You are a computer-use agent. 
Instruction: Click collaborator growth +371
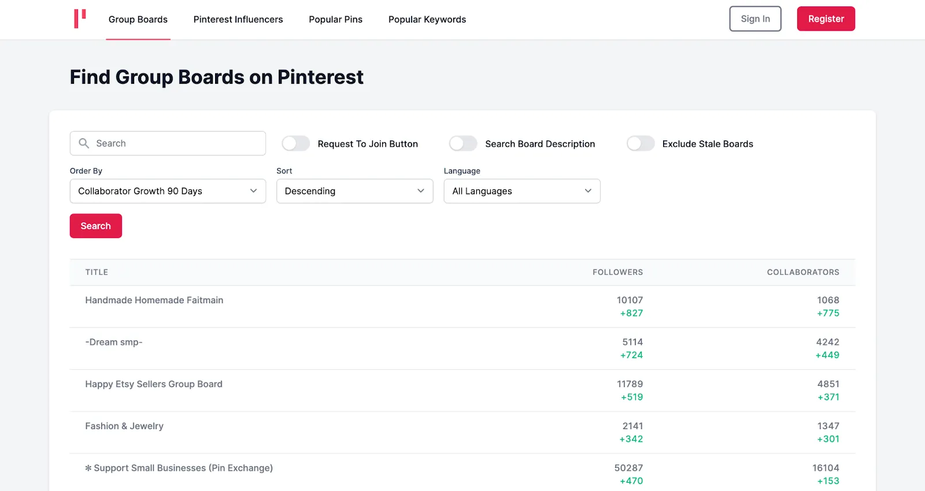point(828,397)
